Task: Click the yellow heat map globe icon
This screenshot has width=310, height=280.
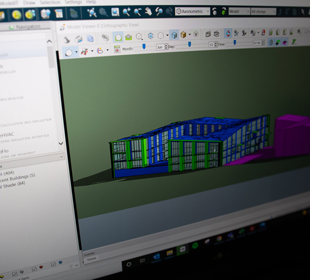Action: (x=17, y=15)
